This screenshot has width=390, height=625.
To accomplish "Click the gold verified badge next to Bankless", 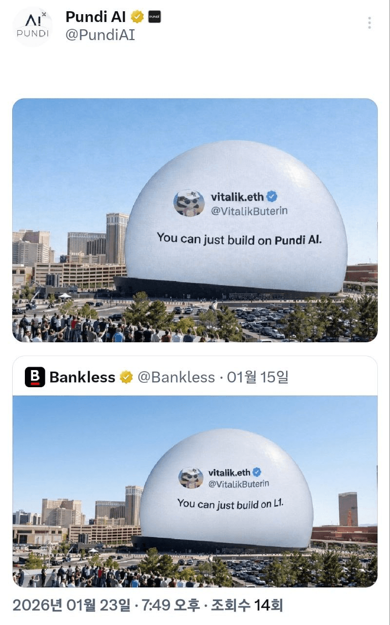I will coord(126,377).
